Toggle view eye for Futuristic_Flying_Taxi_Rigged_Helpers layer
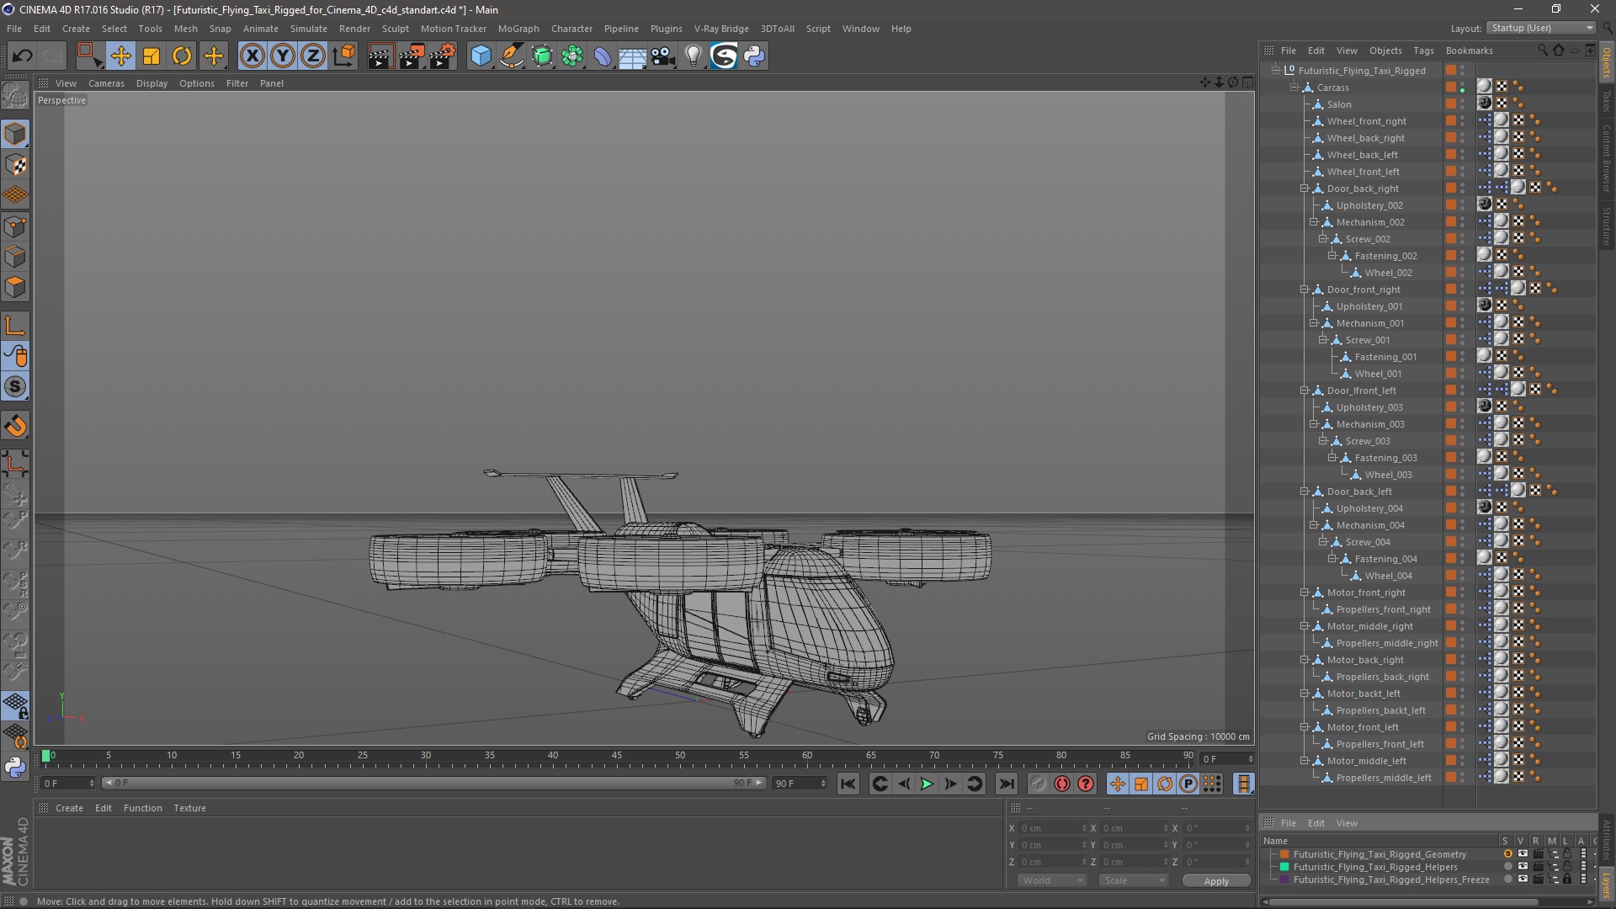This screenshot has width=1616, height=909. coord(1523,866)
